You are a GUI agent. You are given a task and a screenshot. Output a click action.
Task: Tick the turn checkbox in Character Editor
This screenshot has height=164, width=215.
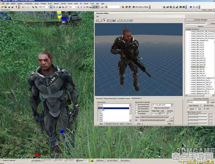tap(197, 109)
